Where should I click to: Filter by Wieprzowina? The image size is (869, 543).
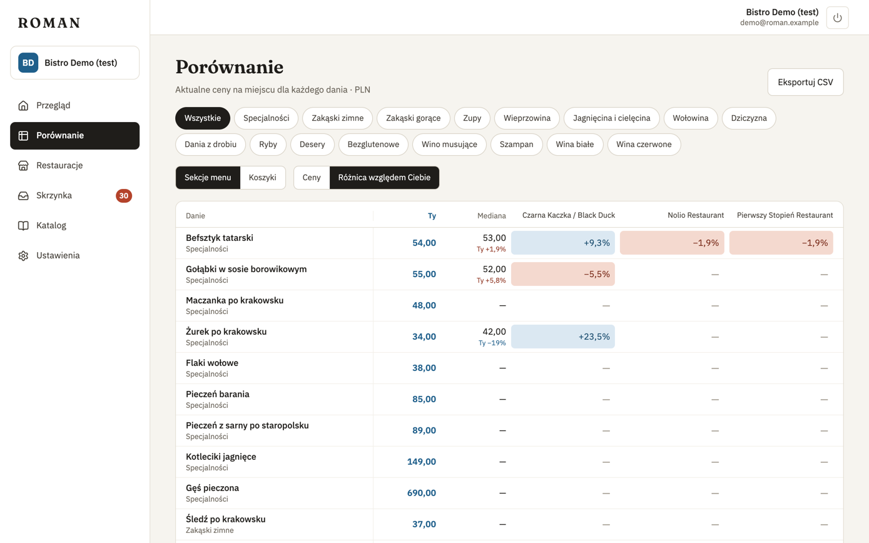(527, 118)
